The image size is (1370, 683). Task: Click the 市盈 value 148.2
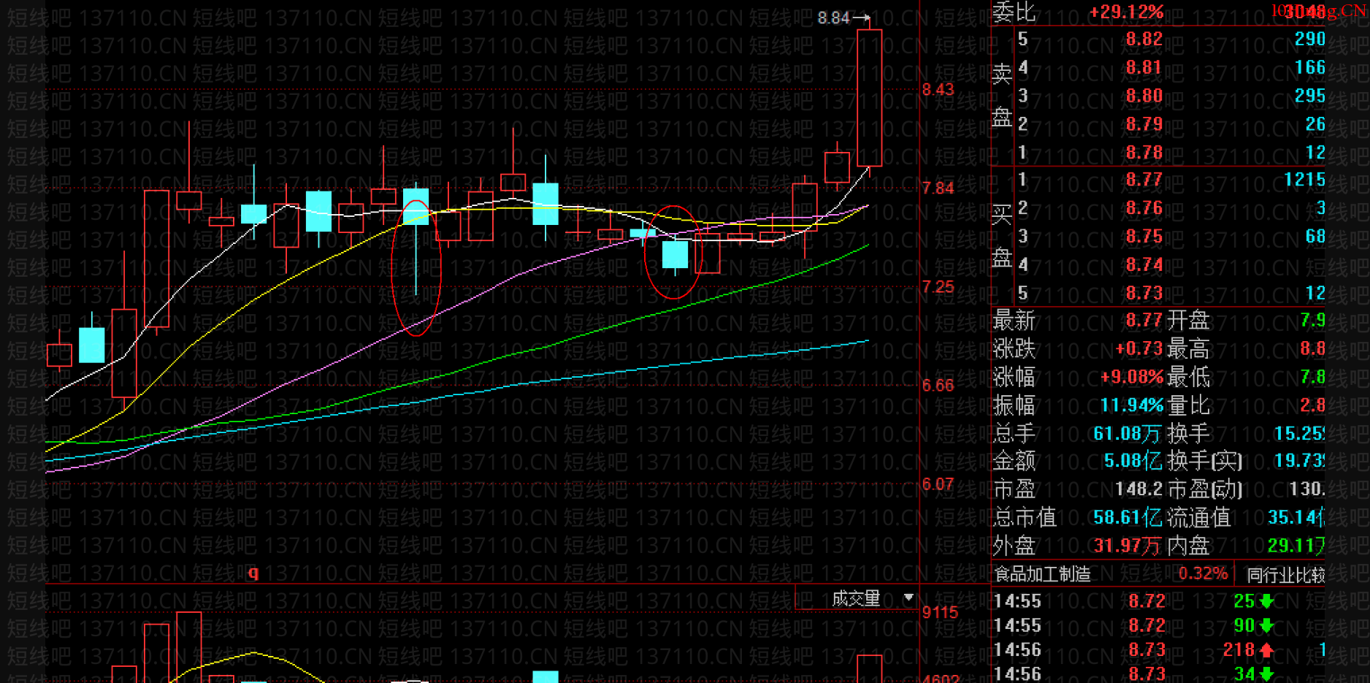1139,489
